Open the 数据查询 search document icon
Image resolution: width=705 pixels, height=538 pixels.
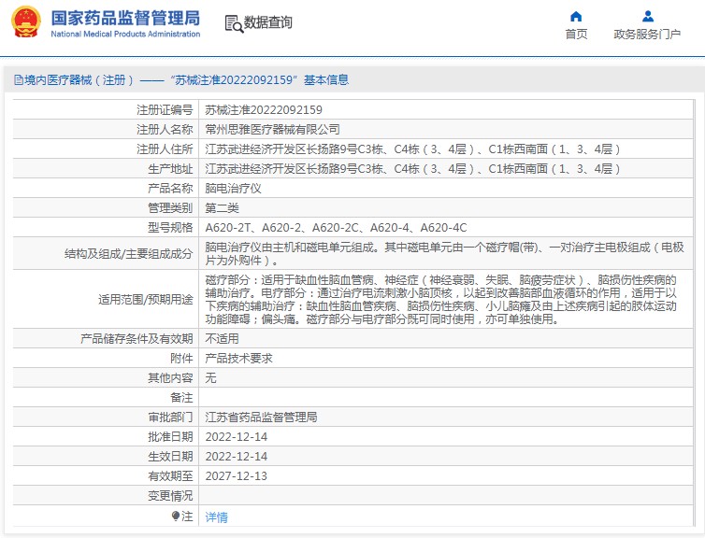click(234, 23)
